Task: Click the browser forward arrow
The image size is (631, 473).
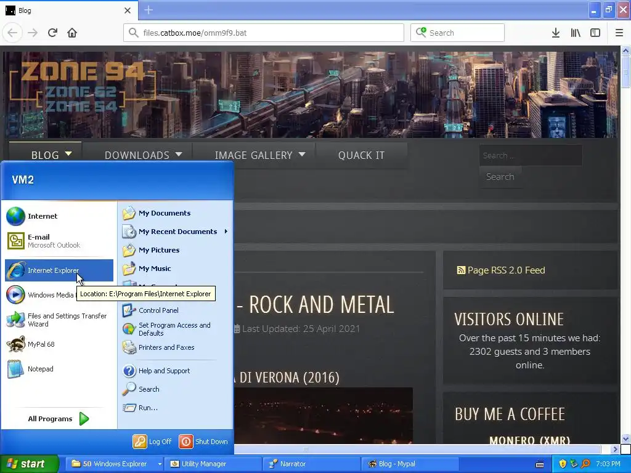Action: point(33,33)
